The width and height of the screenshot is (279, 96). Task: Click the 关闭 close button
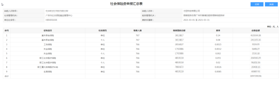(271, 4)
